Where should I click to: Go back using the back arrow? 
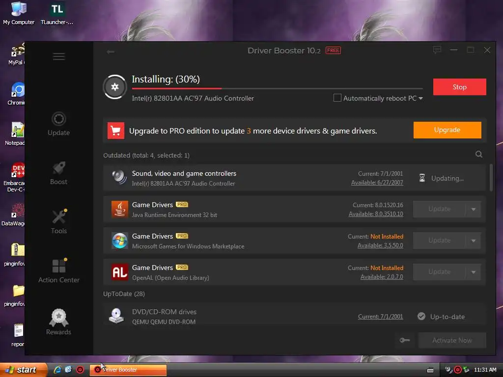click(111, 52)
